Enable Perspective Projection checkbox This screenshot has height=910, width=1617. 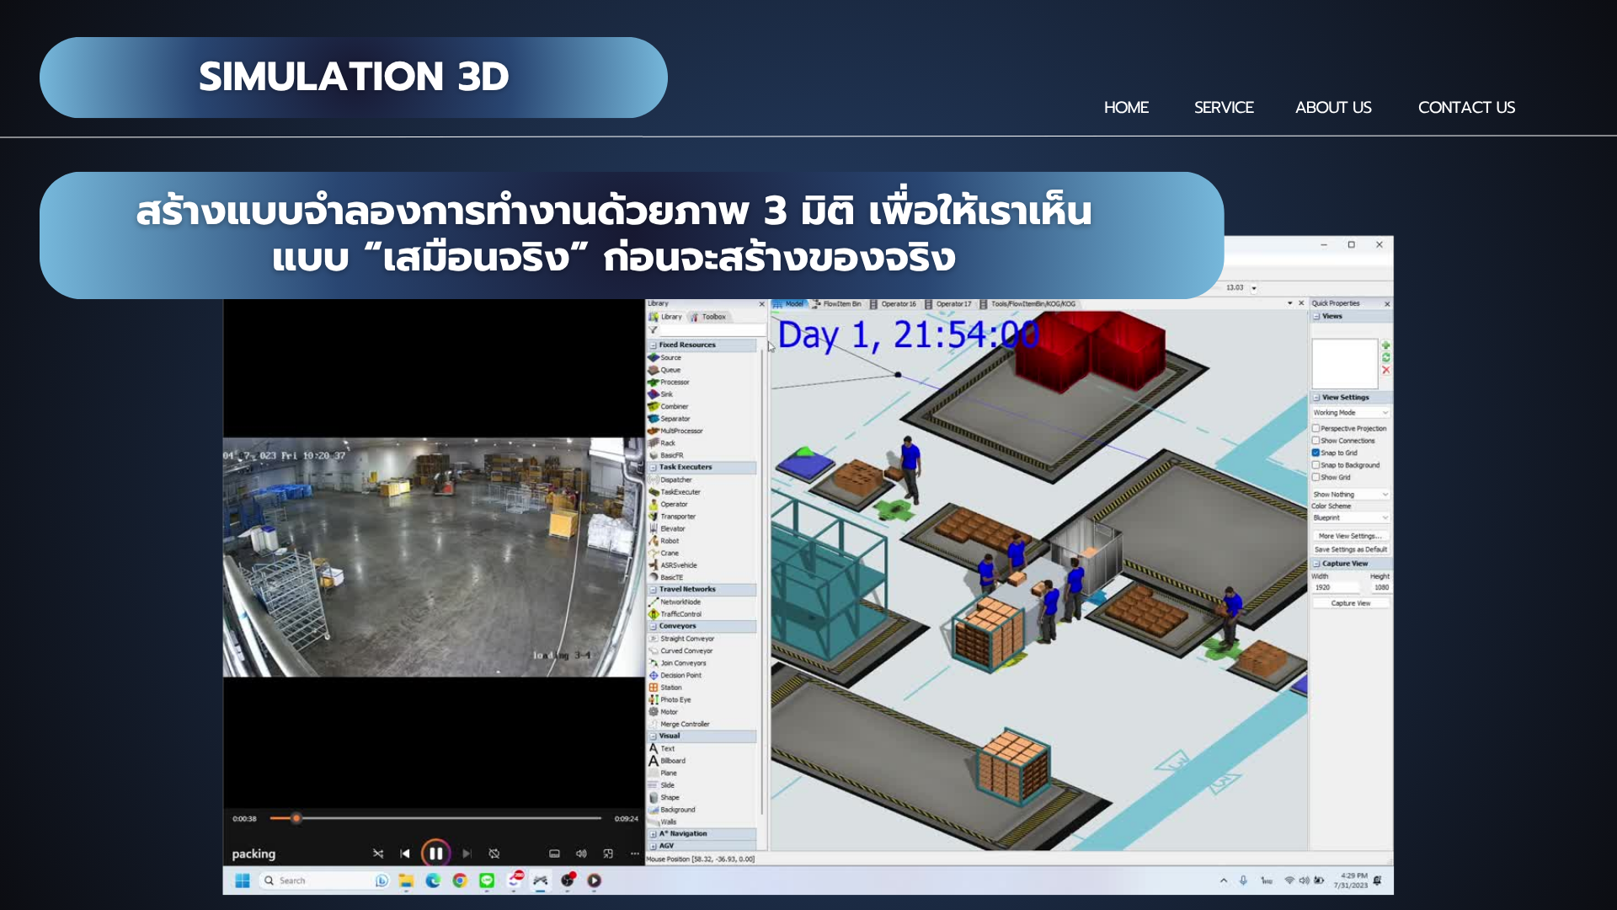pyautogui.click(x=1315, y=428)
